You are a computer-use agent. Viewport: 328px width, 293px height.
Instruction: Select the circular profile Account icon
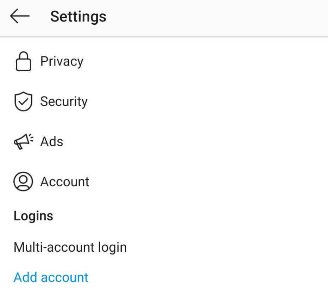pos(22,182)
